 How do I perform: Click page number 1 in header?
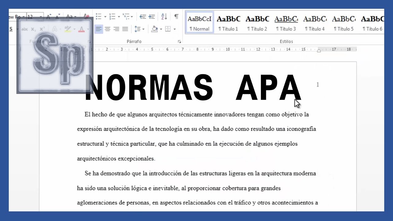(317, 84)
